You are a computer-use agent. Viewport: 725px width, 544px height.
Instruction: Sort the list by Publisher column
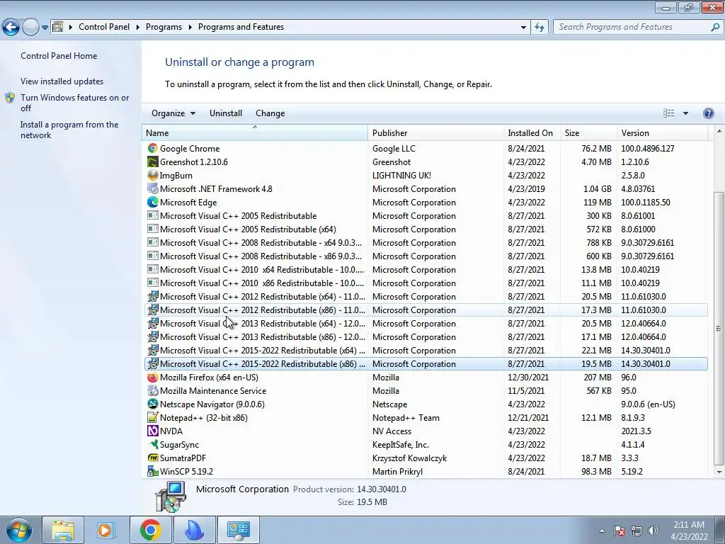[x=436, y=132]
